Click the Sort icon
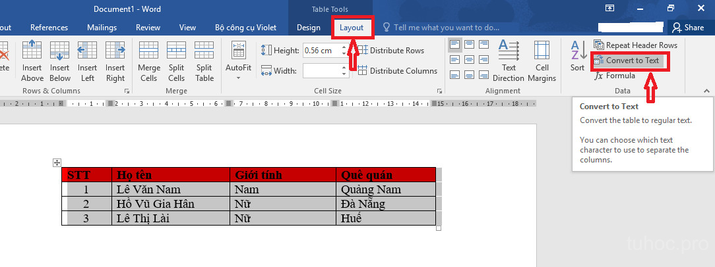This screenshot has height=267, width=715. click(x=577, y=56)
